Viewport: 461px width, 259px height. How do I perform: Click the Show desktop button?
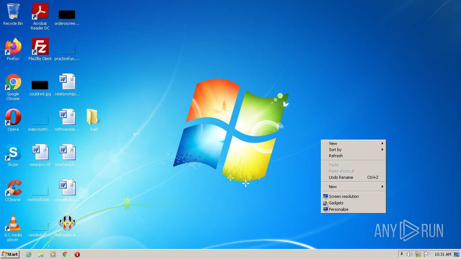tap(457, 254)
